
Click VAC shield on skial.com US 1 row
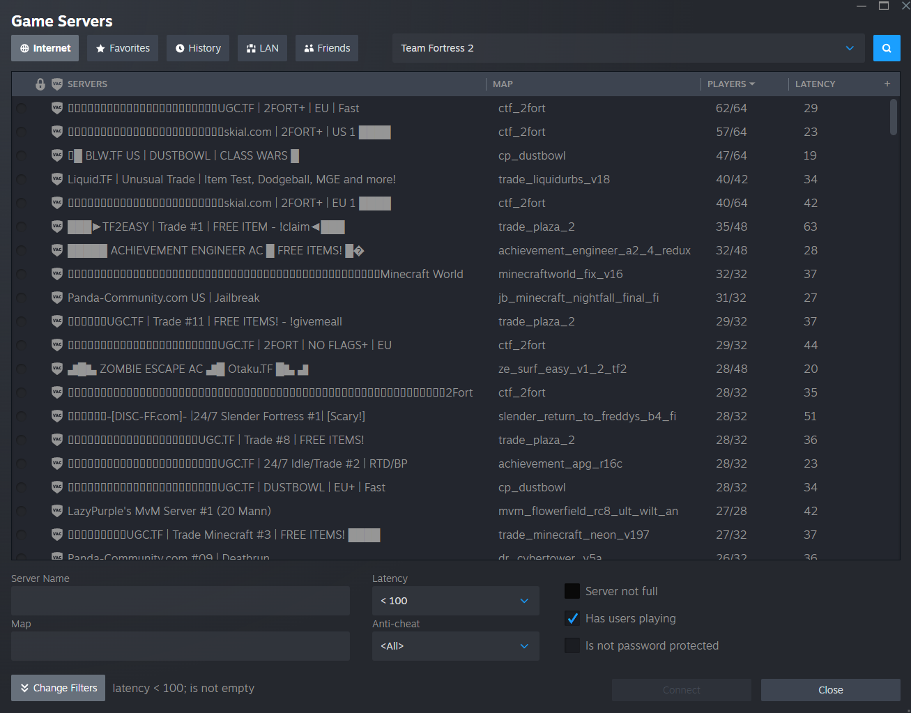(x=57, y=132)
